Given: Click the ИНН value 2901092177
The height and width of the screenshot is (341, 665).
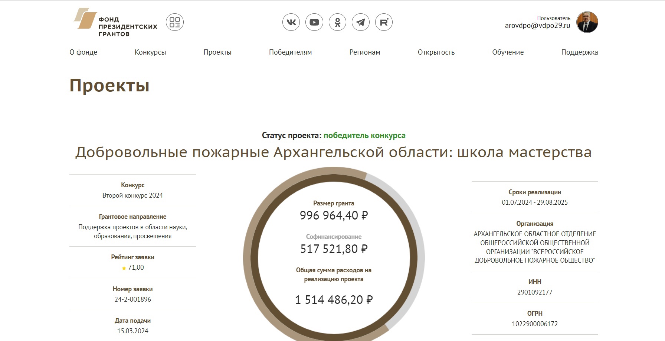Looking at the screenshot, I should [535, 292].
